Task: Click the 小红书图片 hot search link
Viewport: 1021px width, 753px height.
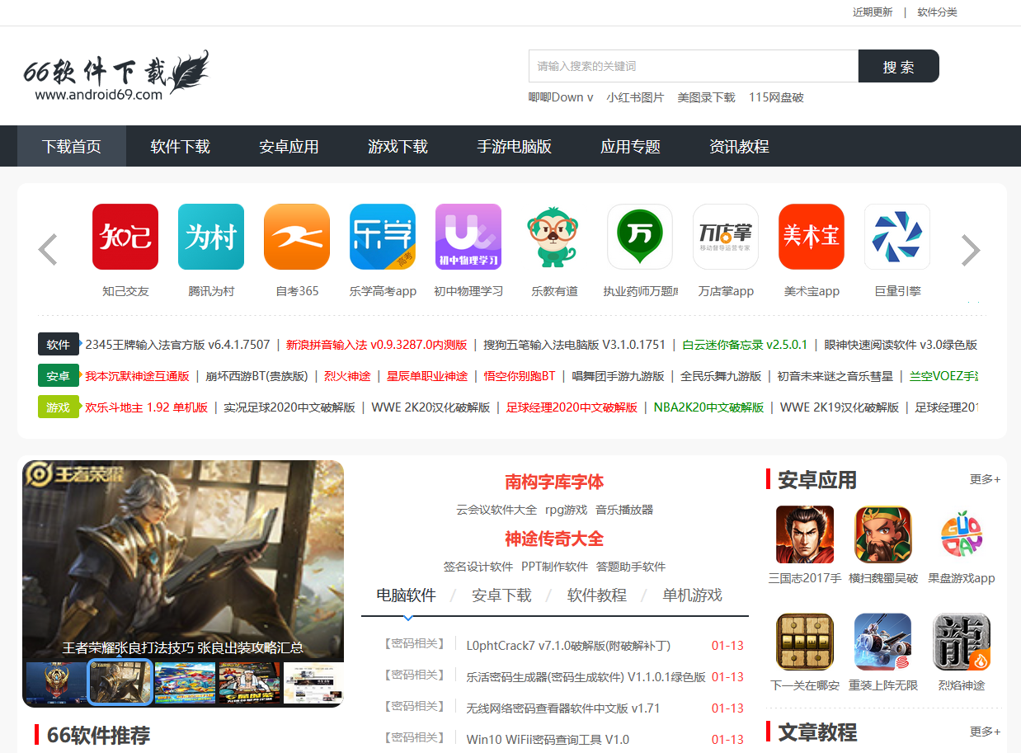Action: click(635, 97)
